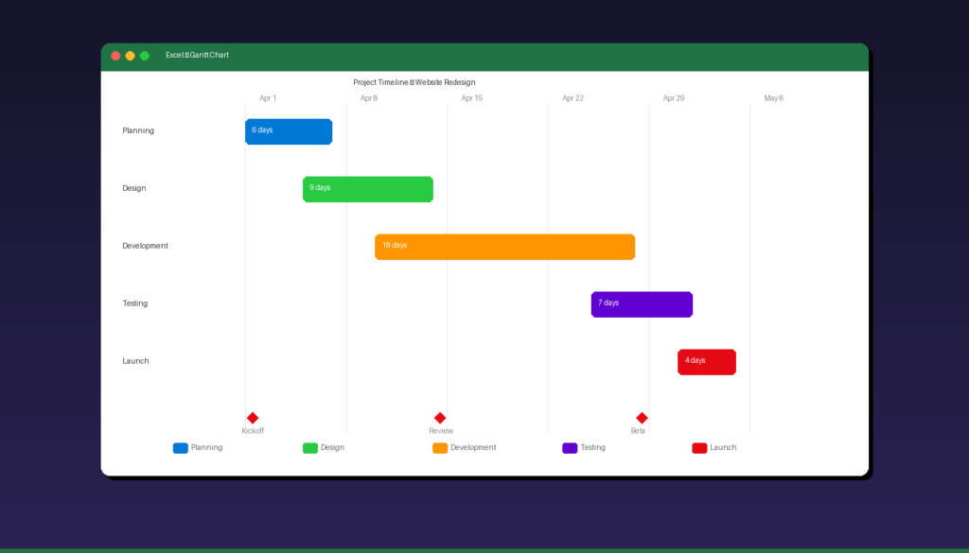Toggle visibility of the Development legend entry
969x553 pixels.
465,447
